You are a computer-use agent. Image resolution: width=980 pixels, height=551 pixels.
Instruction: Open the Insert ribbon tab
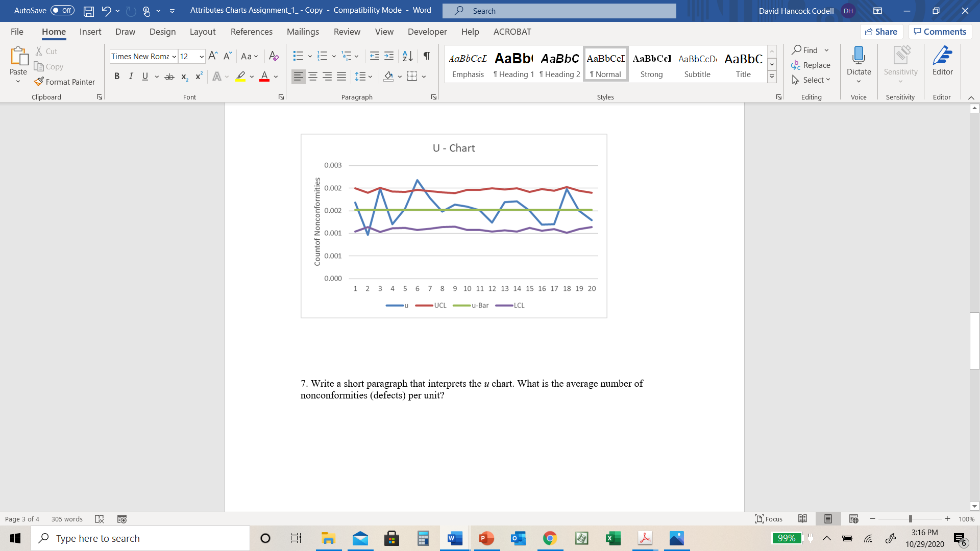coord(90,32)
